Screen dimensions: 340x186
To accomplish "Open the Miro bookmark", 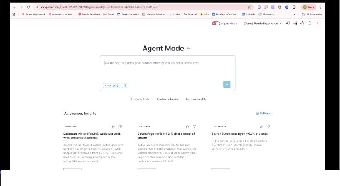I will pyautogui.click(x=205, y=14).
